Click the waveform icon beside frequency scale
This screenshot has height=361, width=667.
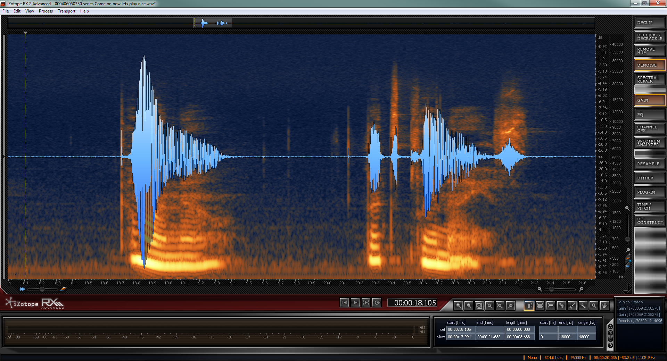point(627,266)
